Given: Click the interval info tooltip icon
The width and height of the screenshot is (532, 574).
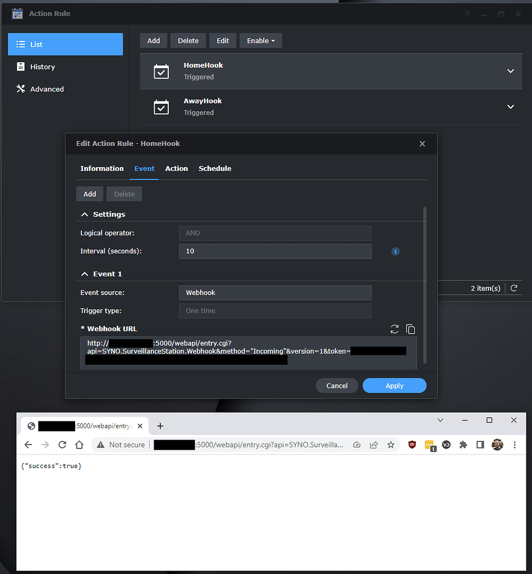Looking at the screenshot, I should [x=396, y=251].
